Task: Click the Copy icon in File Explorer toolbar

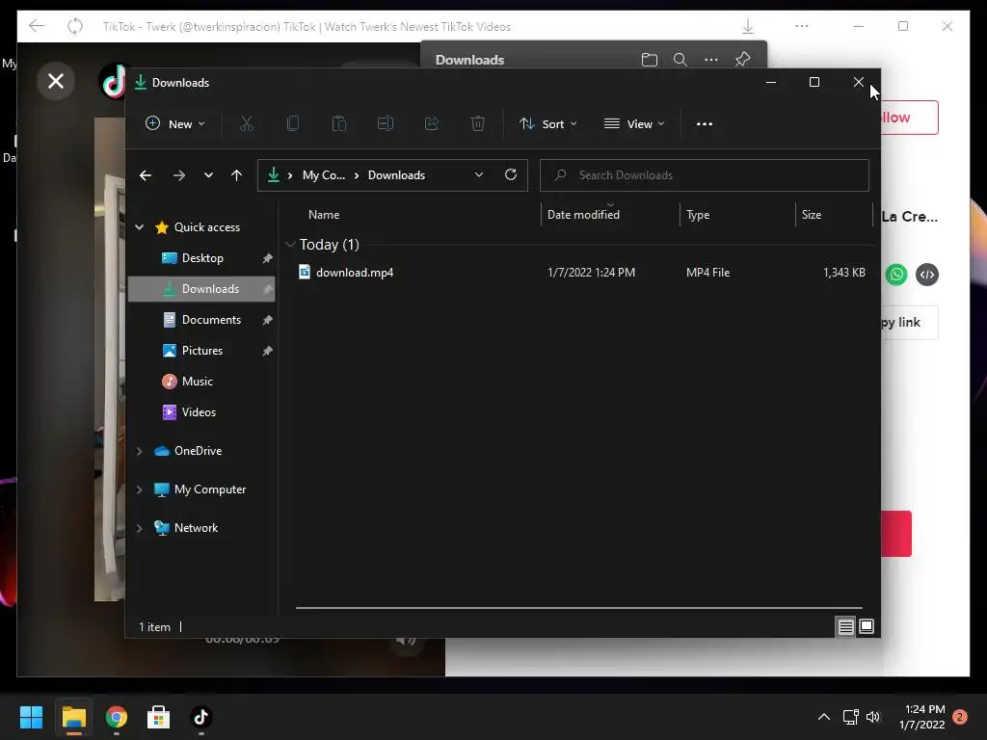Action: coord(293,124)
